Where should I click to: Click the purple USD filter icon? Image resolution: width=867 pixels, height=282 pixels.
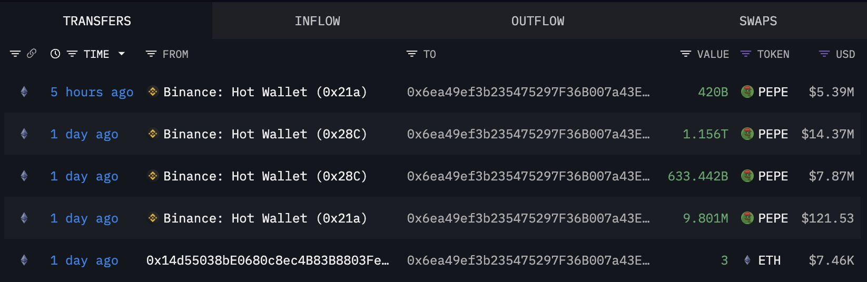[x=824, y=54]
